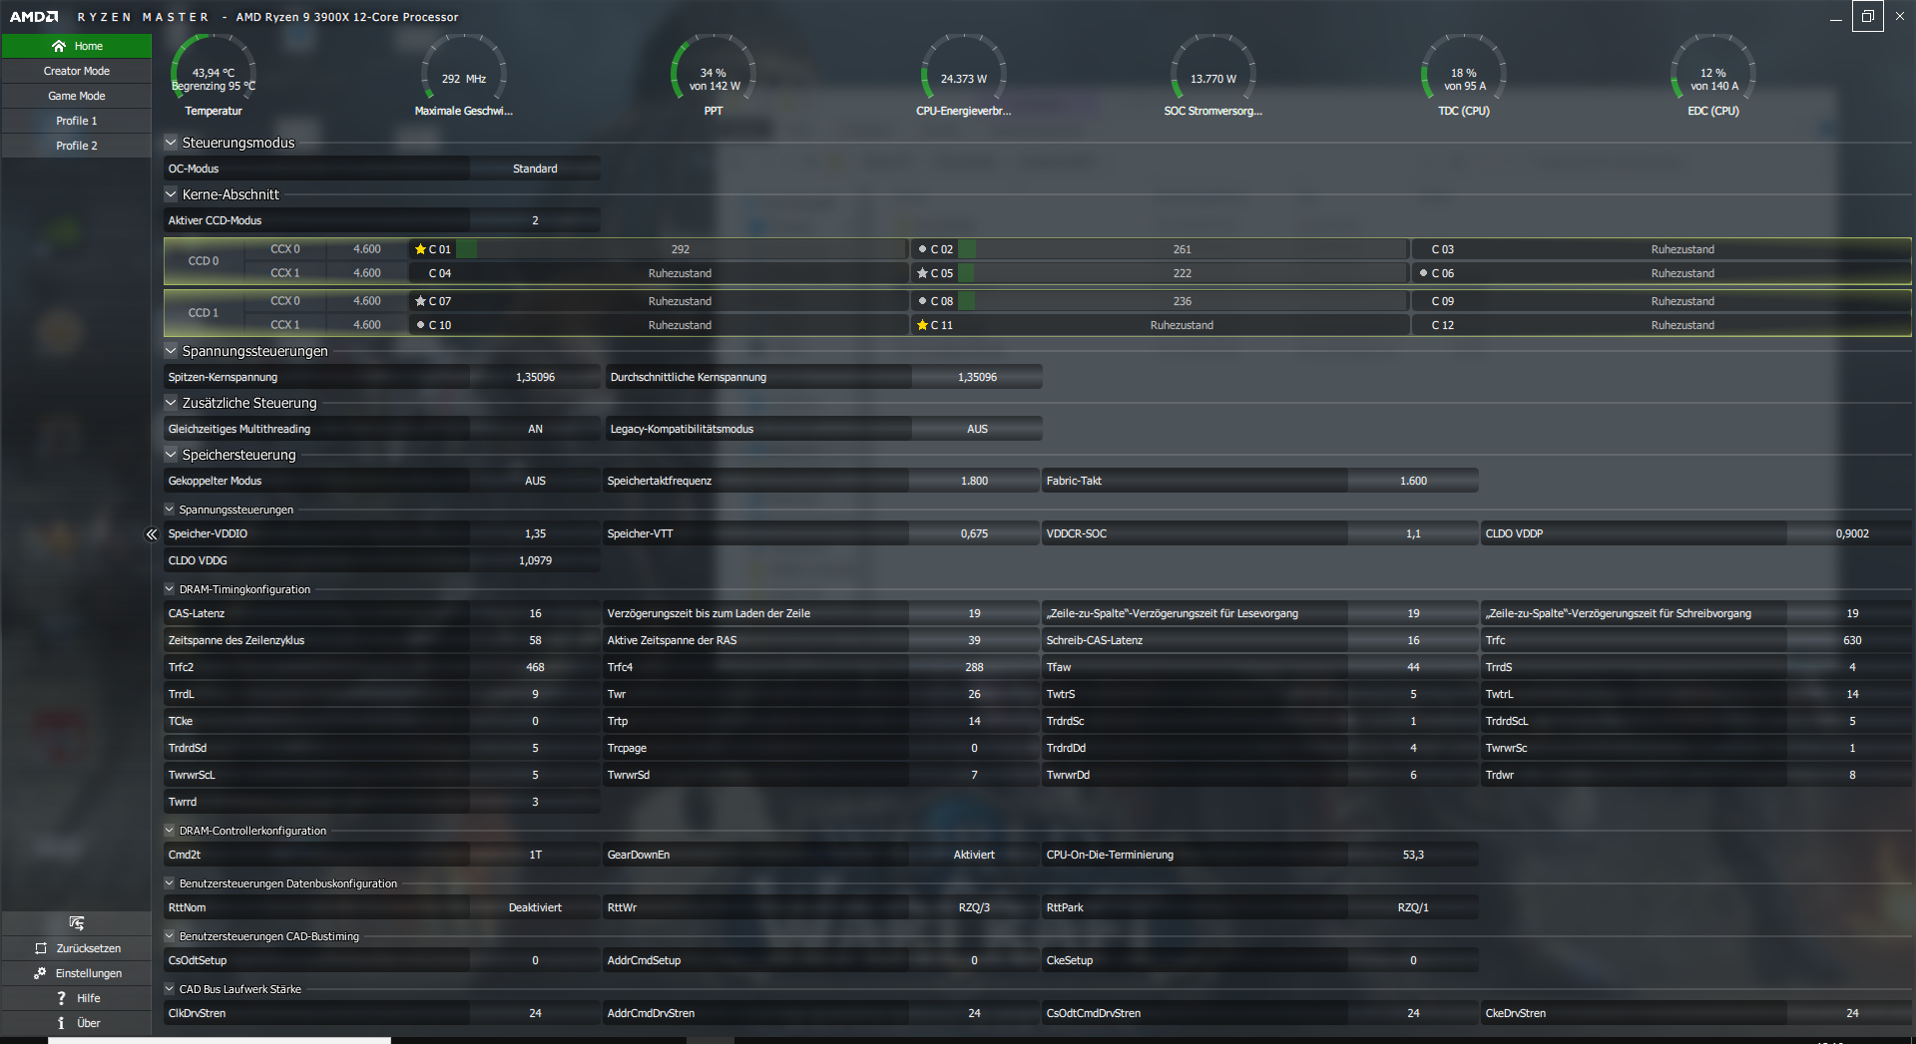Collapse Benutzersteuerungen CAD-Bustiming subsection
1916x1044 pixels.
[170, 936]
